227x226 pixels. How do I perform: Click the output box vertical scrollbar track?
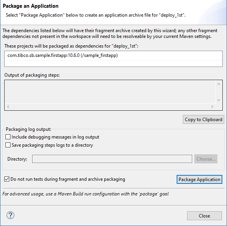218,92
